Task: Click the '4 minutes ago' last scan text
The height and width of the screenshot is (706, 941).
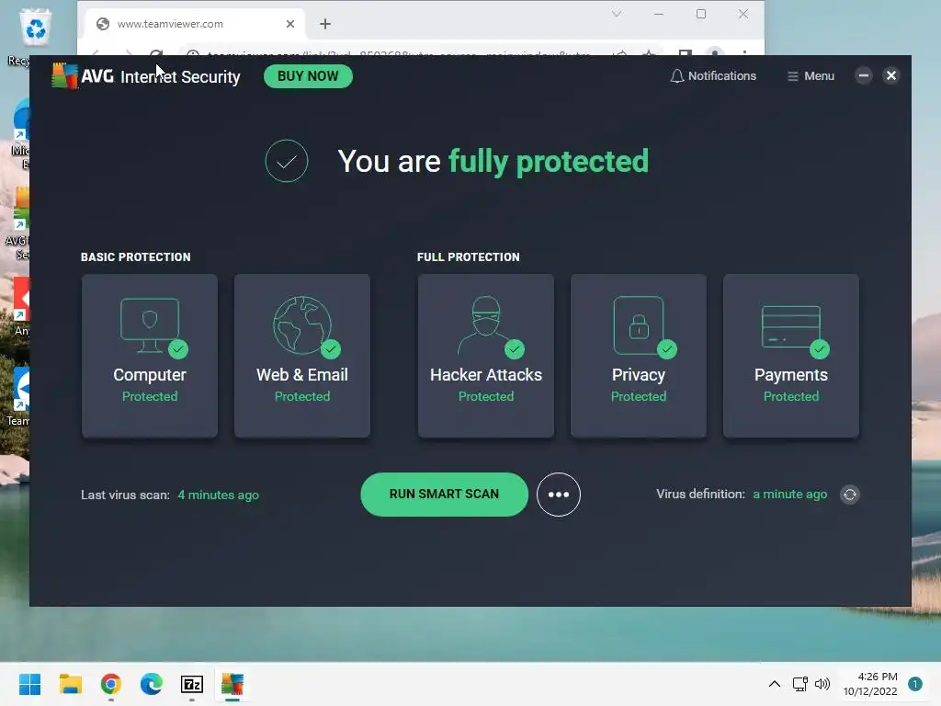Action: 219,495
